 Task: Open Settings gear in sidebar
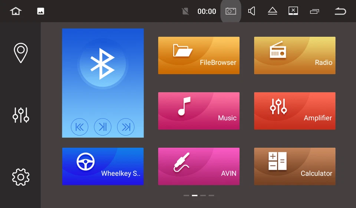pos(21,177)
